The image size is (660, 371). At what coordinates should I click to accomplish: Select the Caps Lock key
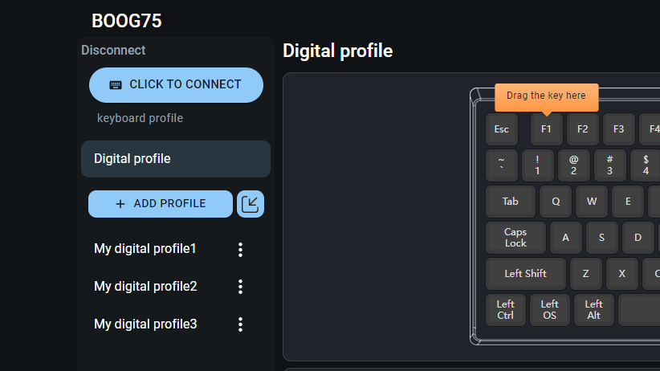515,238
